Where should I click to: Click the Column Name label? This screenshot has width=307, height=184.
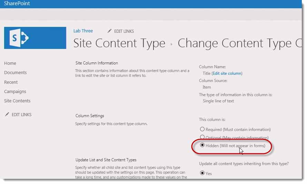click(x=212, y=67)
